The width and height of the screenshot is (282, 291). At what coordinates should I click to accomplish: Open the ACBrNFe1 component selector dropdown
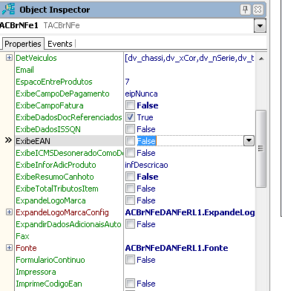point(260,26)
